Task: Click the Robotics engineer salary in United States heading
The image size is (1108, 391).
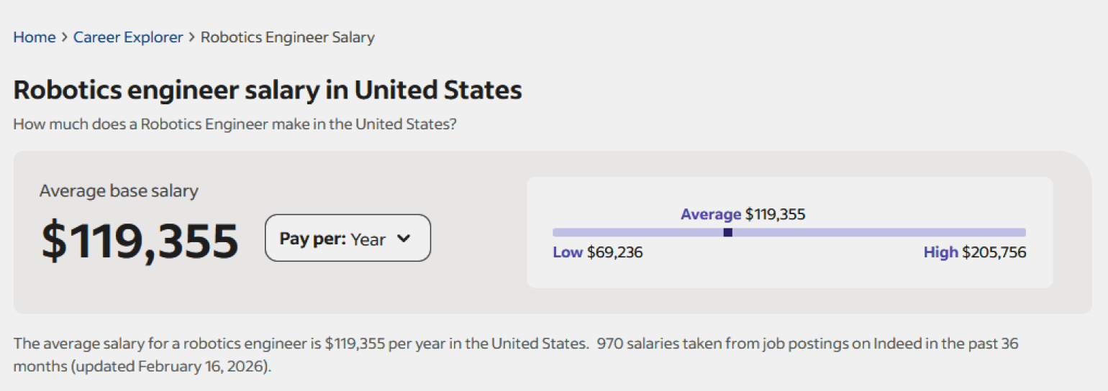Action: [268, 91]
